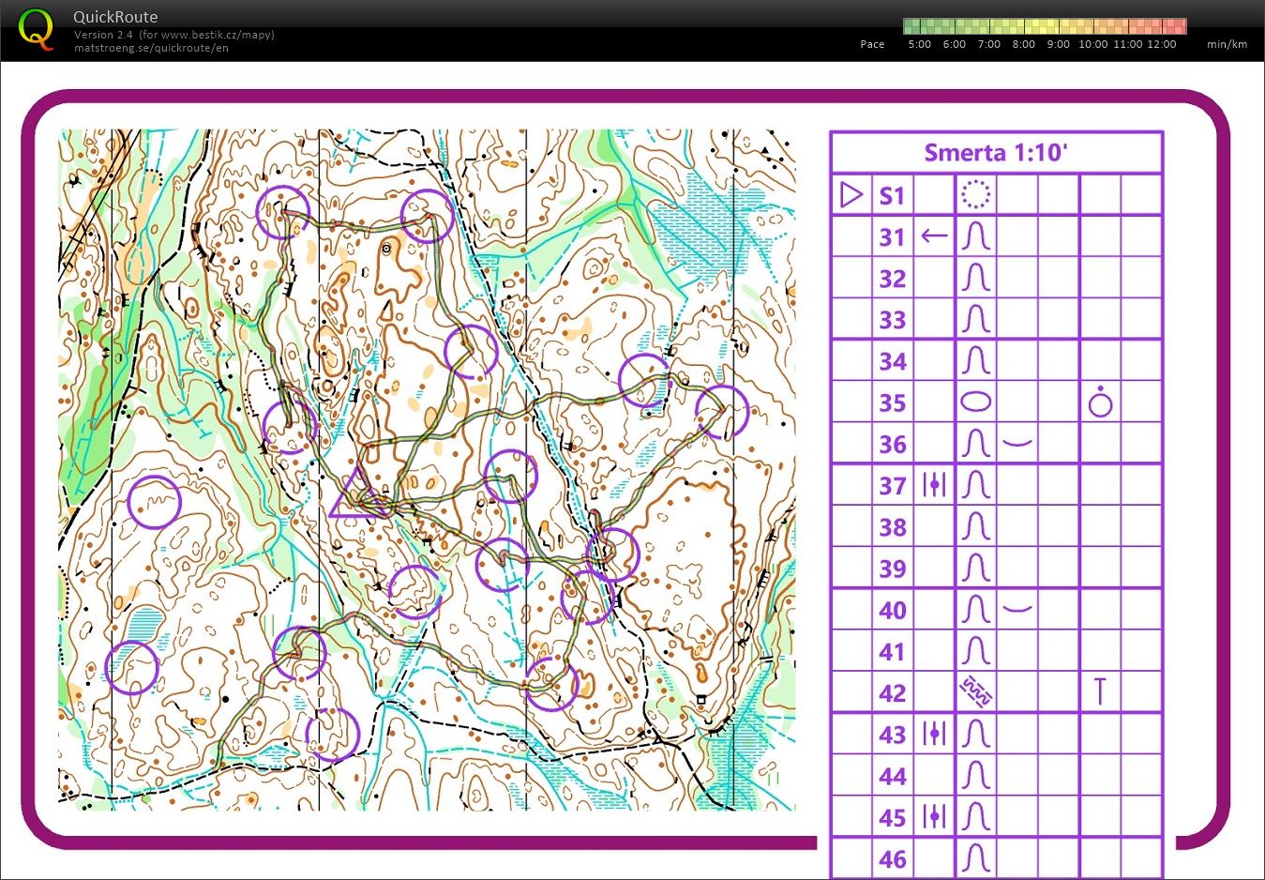Image resolution: width=1265 pixels, height=880 pixels.
Task: Click the 7:00 pace value
Action: (x=989, y=44)
